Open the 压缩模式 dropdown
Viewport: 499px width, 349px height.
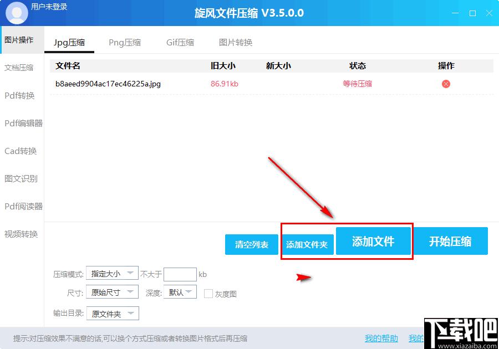click(112, 273)
